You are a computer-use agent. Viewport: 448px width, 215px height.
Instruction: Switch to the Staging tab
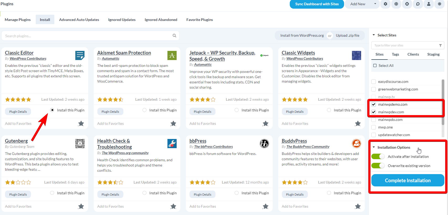coord(433,54)
